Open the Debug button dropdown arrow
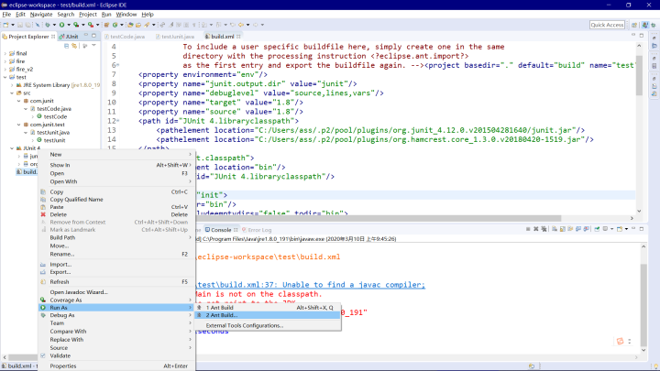This screenshot has width=660, height=371. (54, 25)
